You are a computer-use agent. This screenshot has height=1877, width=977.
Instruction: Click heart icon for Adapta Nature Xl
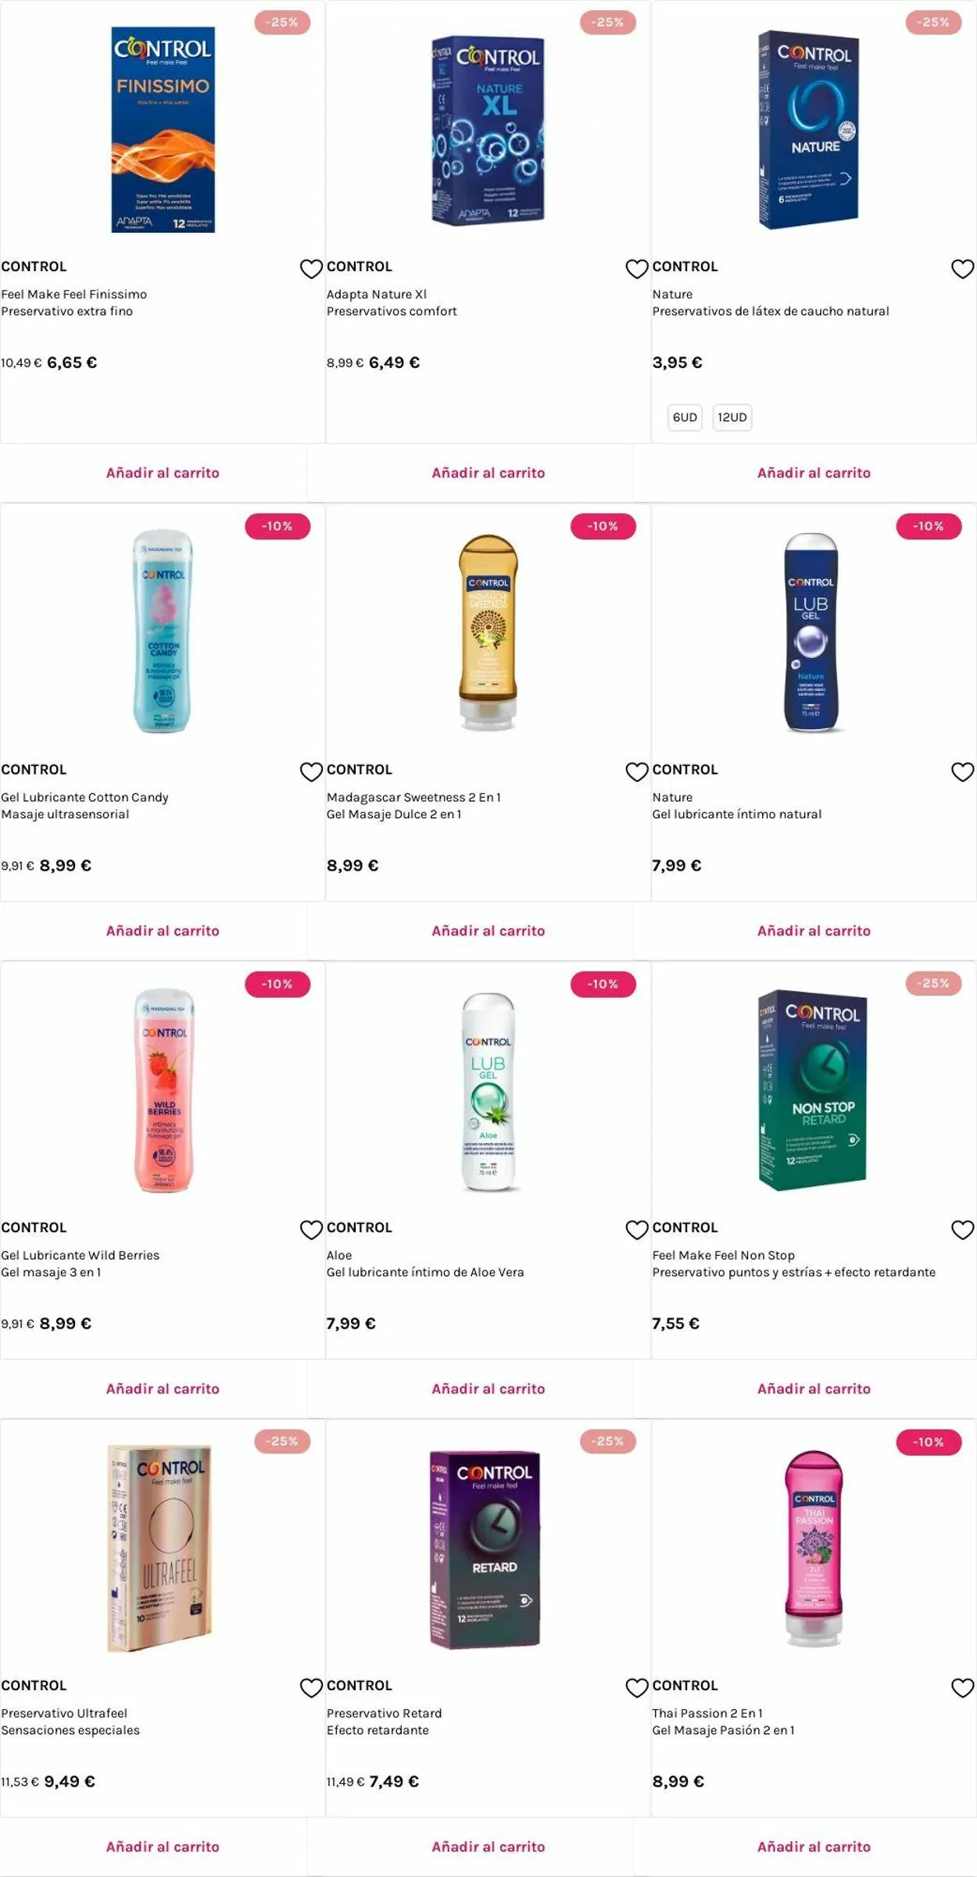click(636, 269)
